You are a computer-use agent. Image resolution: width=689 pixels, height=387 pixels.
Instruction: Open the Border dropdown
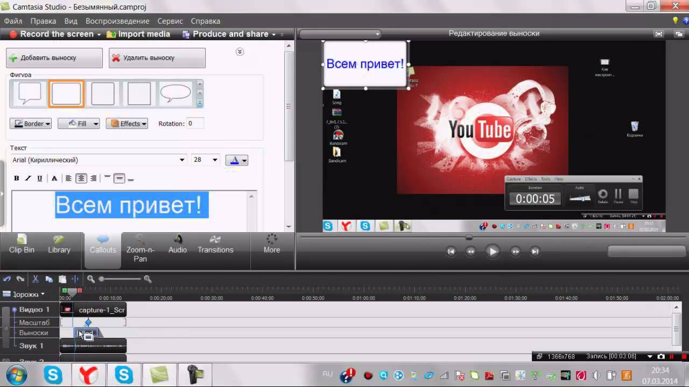click(31, 124)
